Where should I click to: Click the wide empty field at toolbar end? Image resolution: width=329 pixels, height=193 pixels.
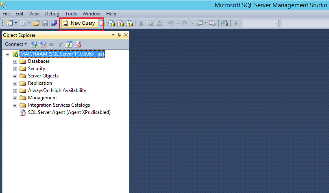pyautogui.click(x=305, y=23)
